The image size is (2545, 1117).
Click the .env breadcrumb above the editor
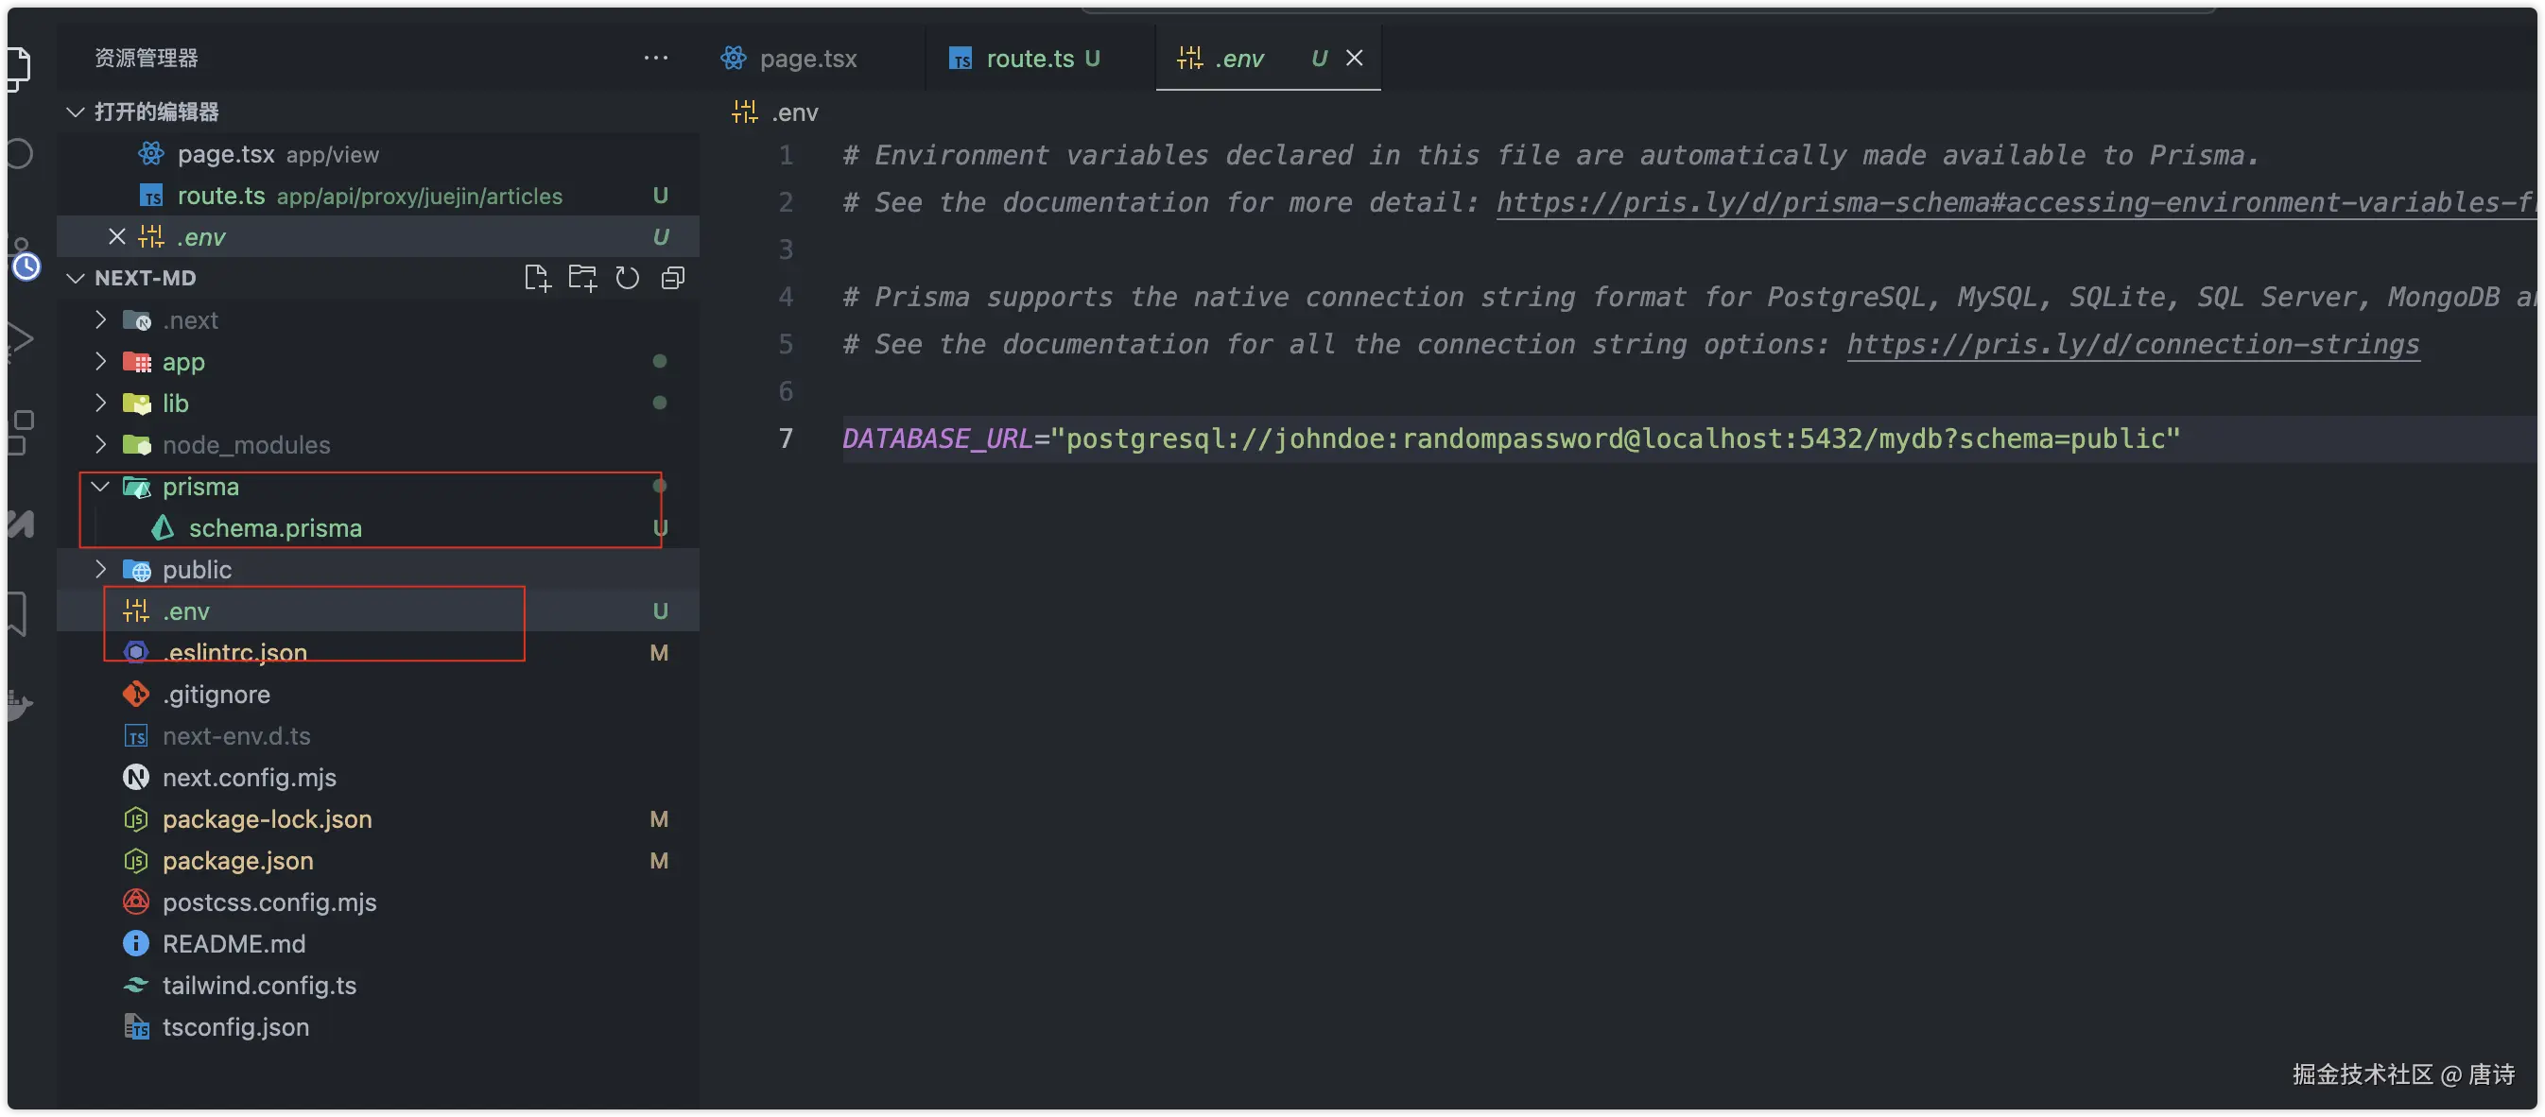(x=775, y=112)
